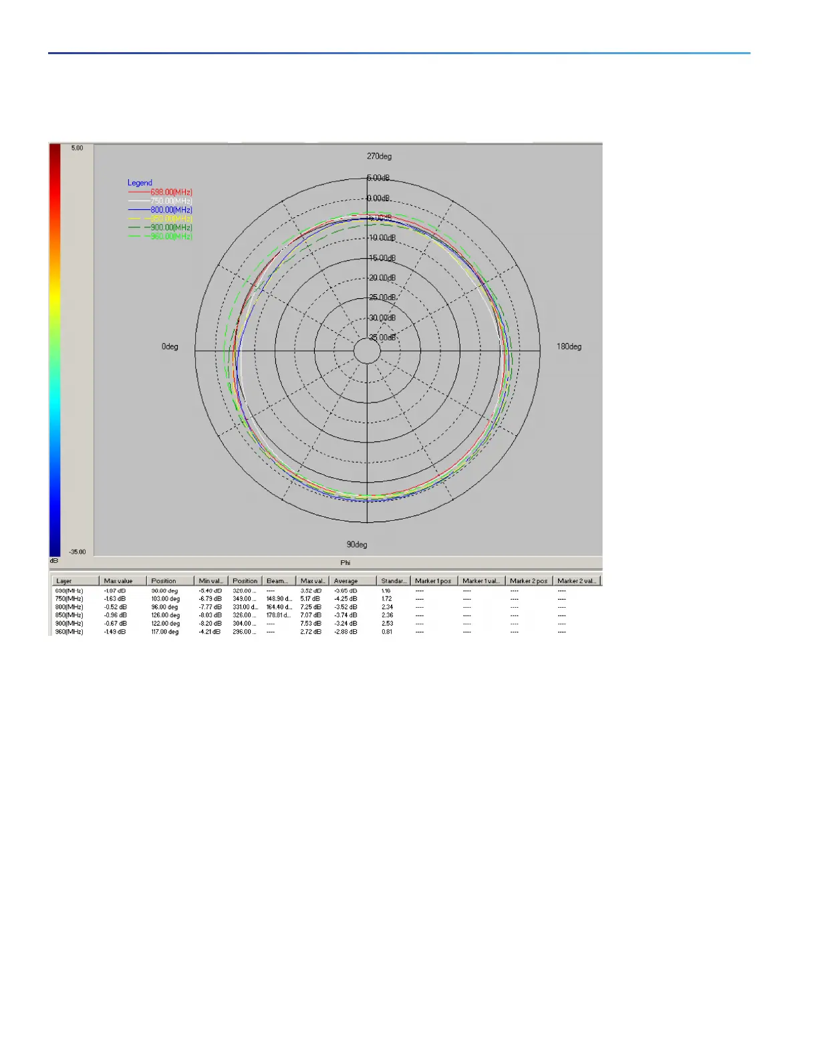818x1059 pixels.
Task: Click the -2.88 dB average cell
Action: click(346, 632)
